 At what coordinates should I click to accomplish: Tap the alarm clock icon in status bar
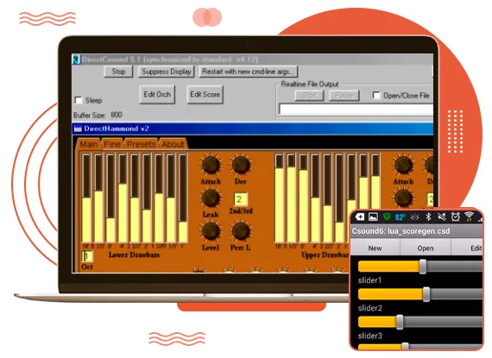(x=455, y=217)
